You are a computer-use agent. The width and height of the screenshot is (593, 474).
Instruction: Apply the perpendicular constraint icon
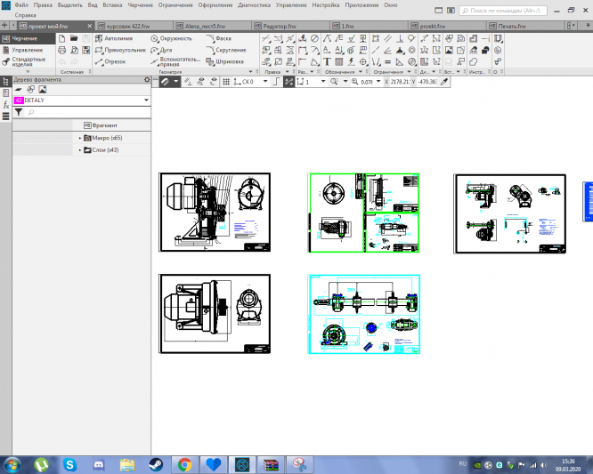400,38
